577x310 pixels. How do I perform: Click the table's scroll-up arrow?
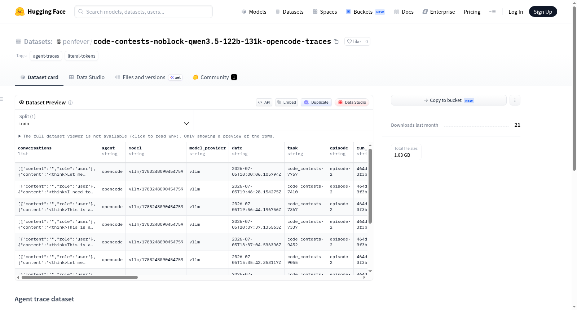point(370,145)
